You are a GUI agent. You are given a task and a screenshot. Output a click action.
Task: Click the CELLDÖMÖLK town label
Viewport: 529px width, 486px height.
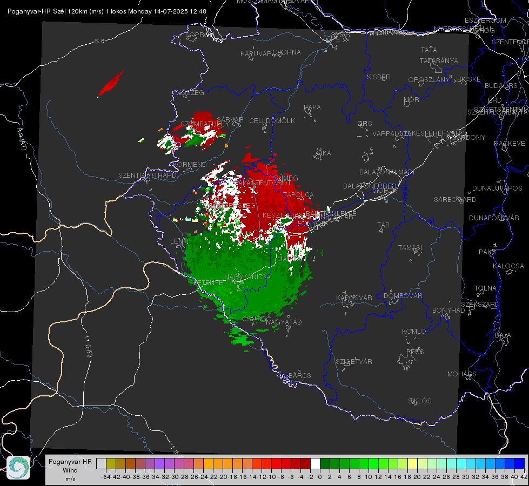[272, 121]
